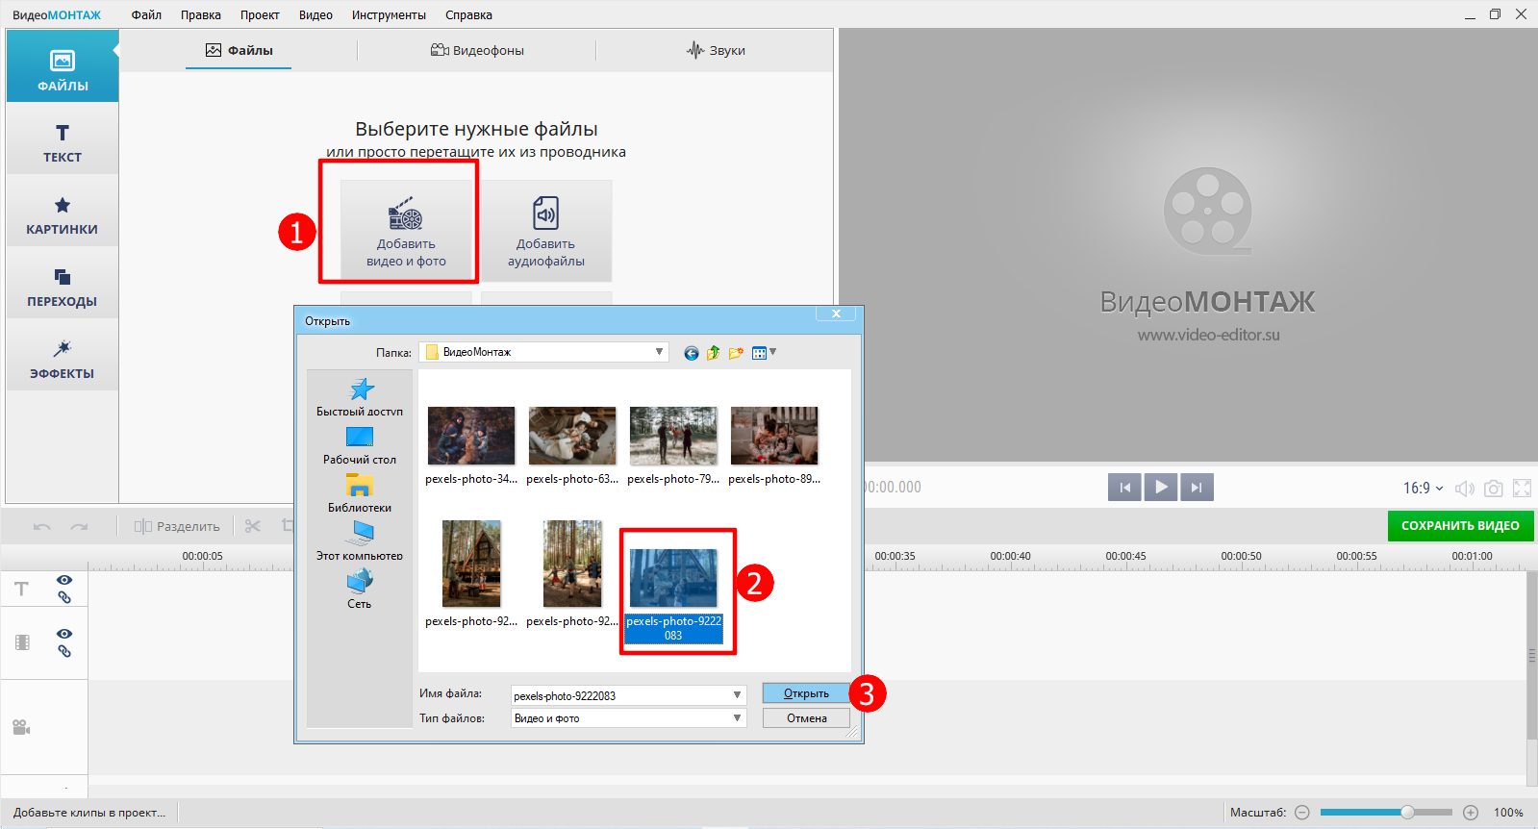The image size is (1538, 829).
Task: Take a snapshot with the camera icon
Action: 1493,489
